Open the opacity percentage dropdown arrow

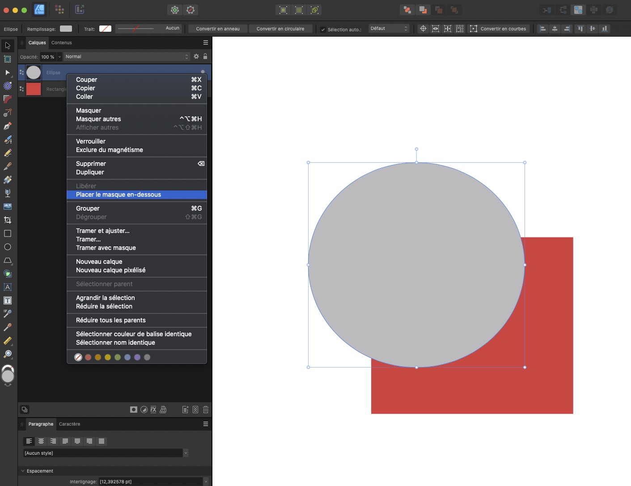click(x=59, y=57)
